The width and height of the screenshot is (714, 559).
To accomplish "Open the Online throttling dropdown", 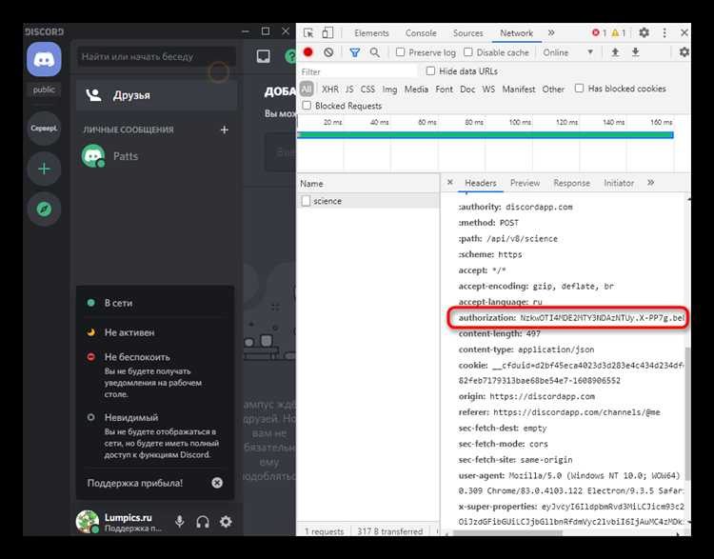I will click(x=567, y=52).
